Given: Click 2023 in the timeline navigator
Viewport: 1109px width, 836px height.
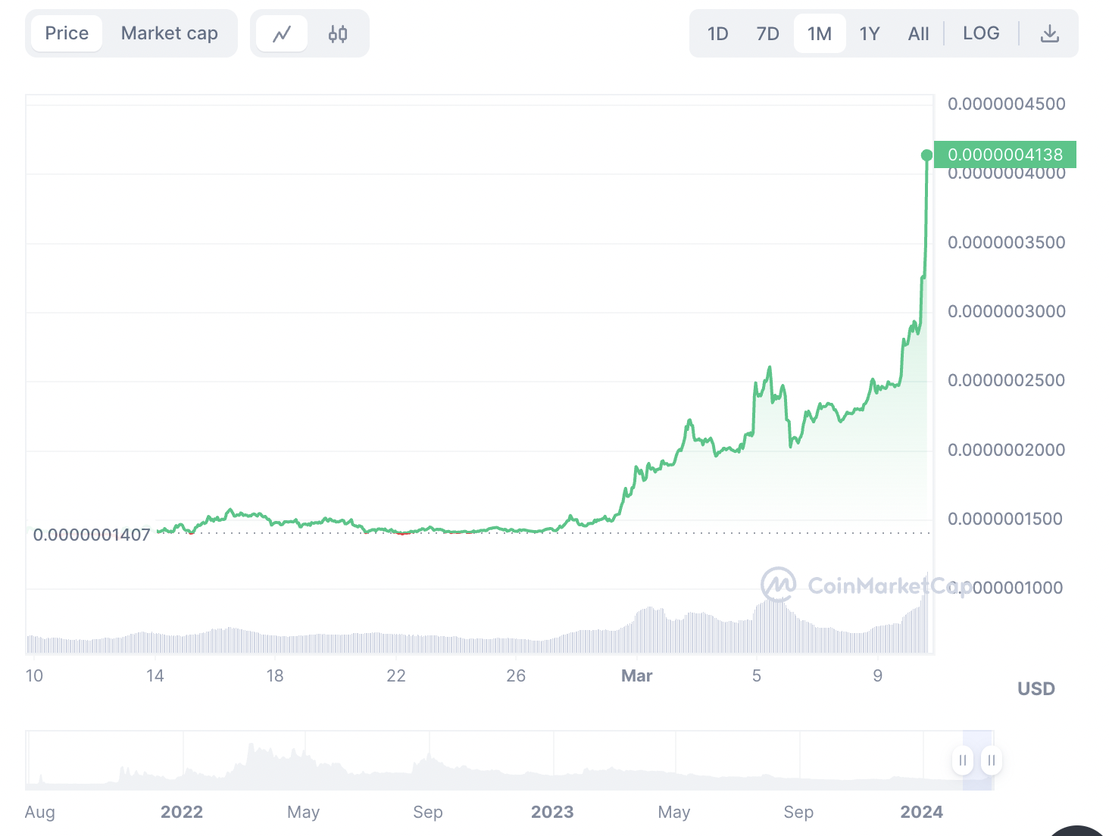Looking at the screenshot, I should [x=552, y=812].
